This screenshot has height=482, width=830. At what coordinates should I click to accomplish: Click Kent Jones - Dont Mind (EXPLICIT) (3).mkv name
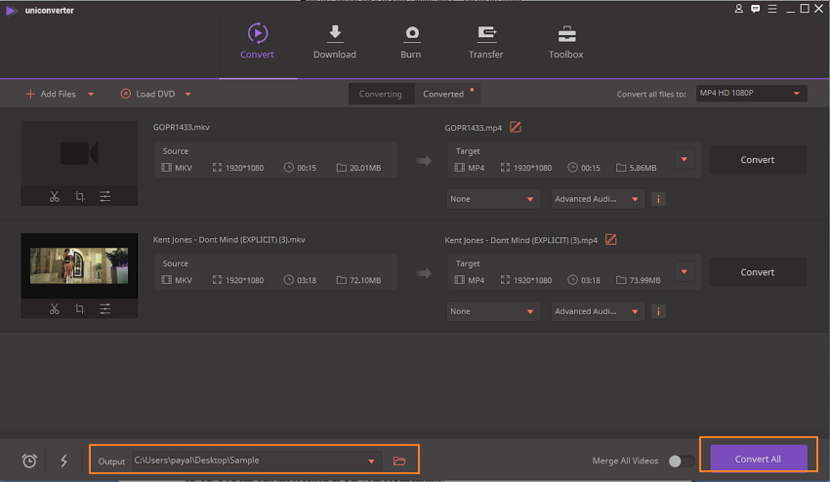[228, 239]
